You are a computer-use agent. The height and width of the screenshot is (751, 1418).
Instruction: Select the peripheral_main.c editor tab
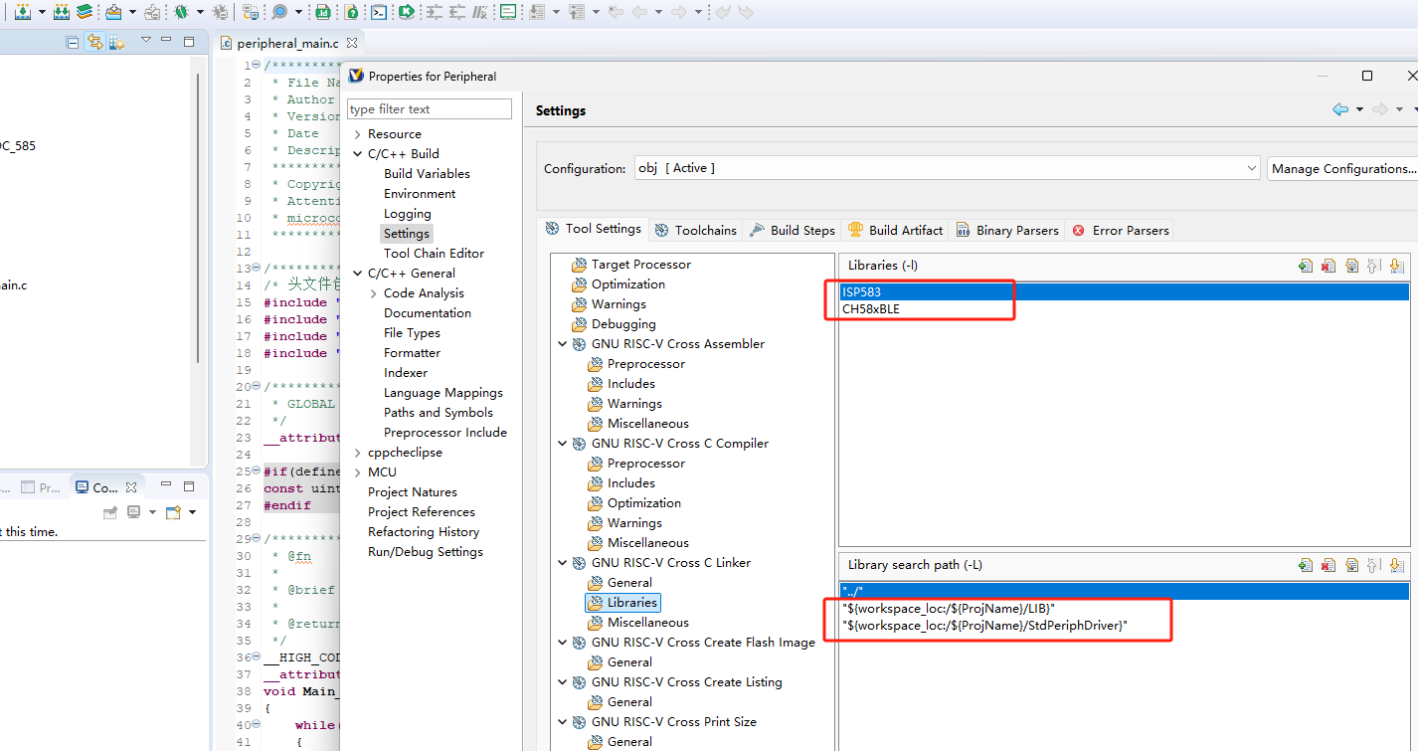[x=287, y=43]
